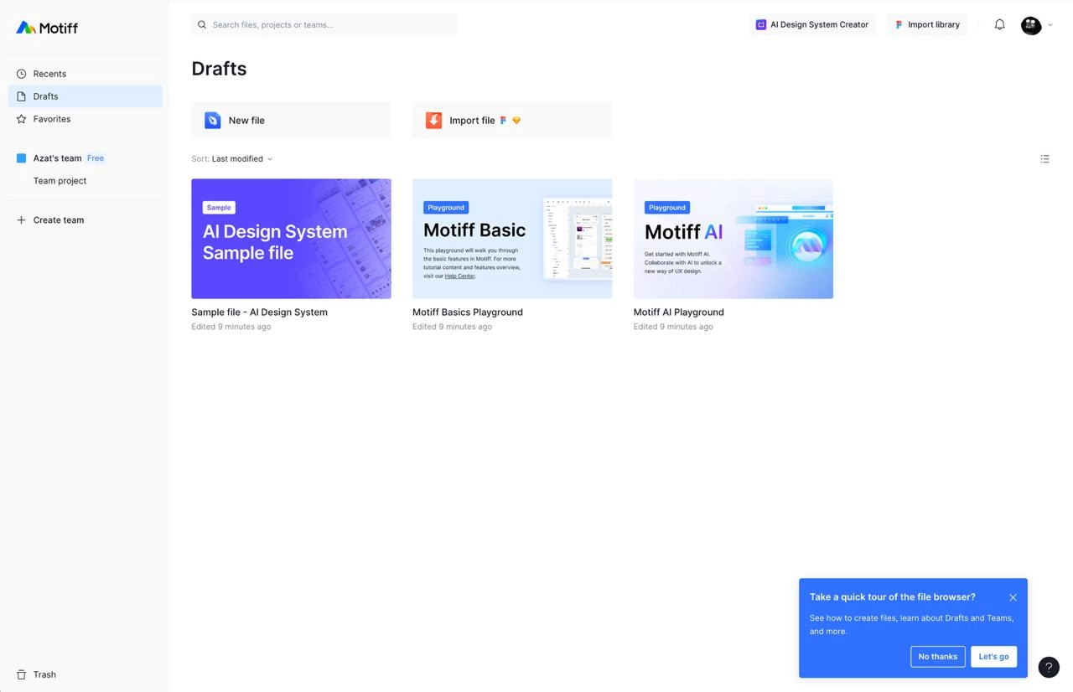Viewport: 1073px width, 692px height.
Task: Open Recents in the sidebar
Action: pos(86,74)
